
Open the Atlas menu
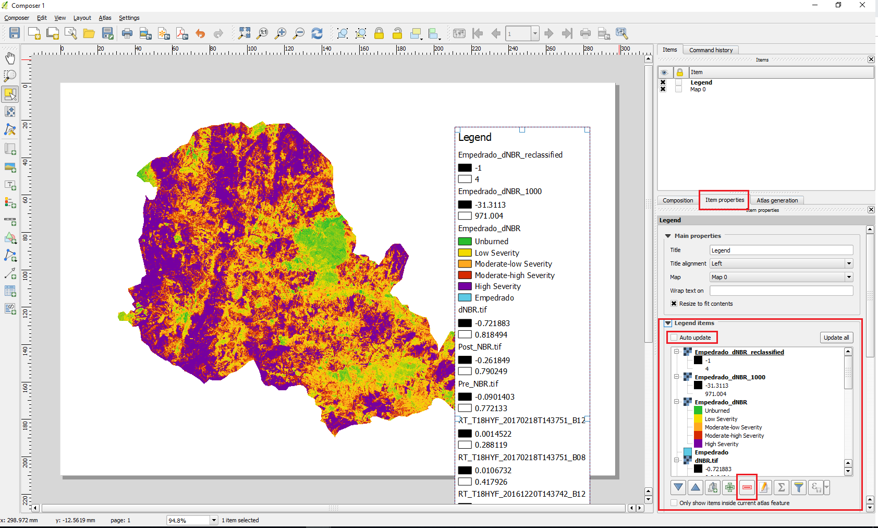click(105, 18)
